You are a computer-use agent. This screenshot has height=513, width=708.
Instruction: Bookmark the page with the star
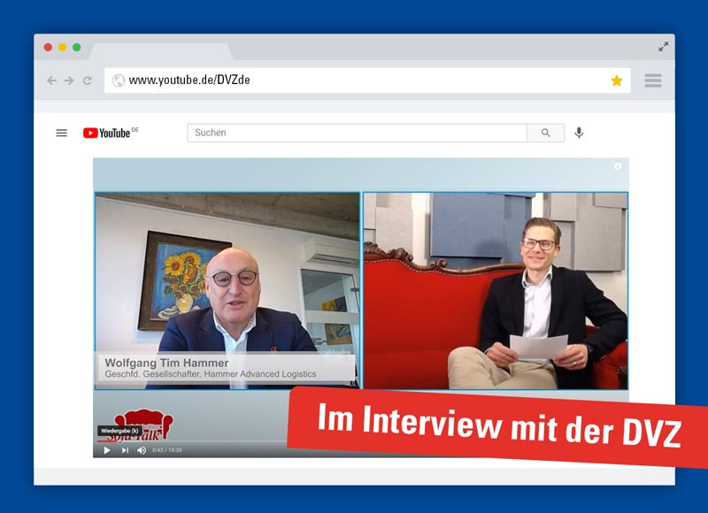617,80
